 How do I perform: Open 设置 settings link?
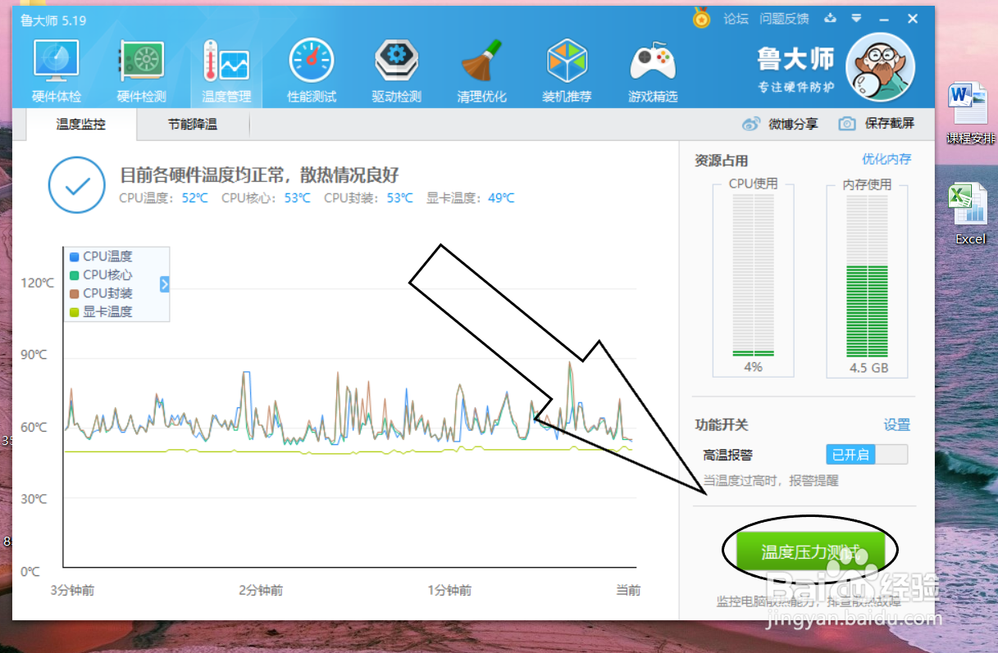pos(897,424)
